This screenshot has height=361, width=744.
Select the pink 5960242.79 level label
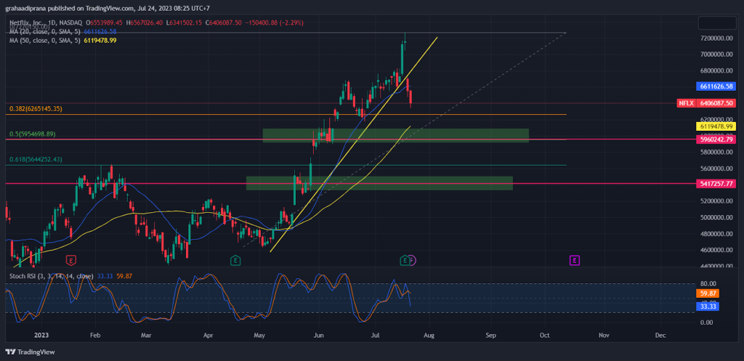click(x=716, y=139)
